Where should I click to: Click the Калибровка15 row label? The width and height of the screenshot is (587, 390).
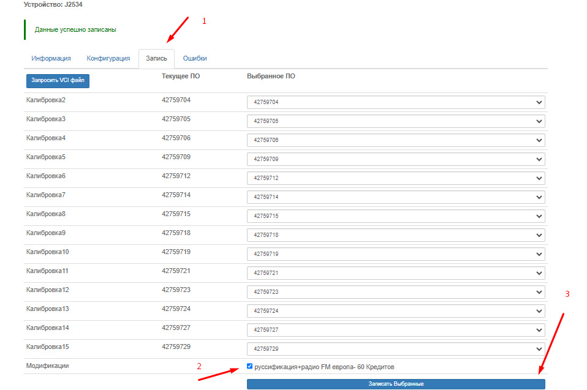coord(48,347)
